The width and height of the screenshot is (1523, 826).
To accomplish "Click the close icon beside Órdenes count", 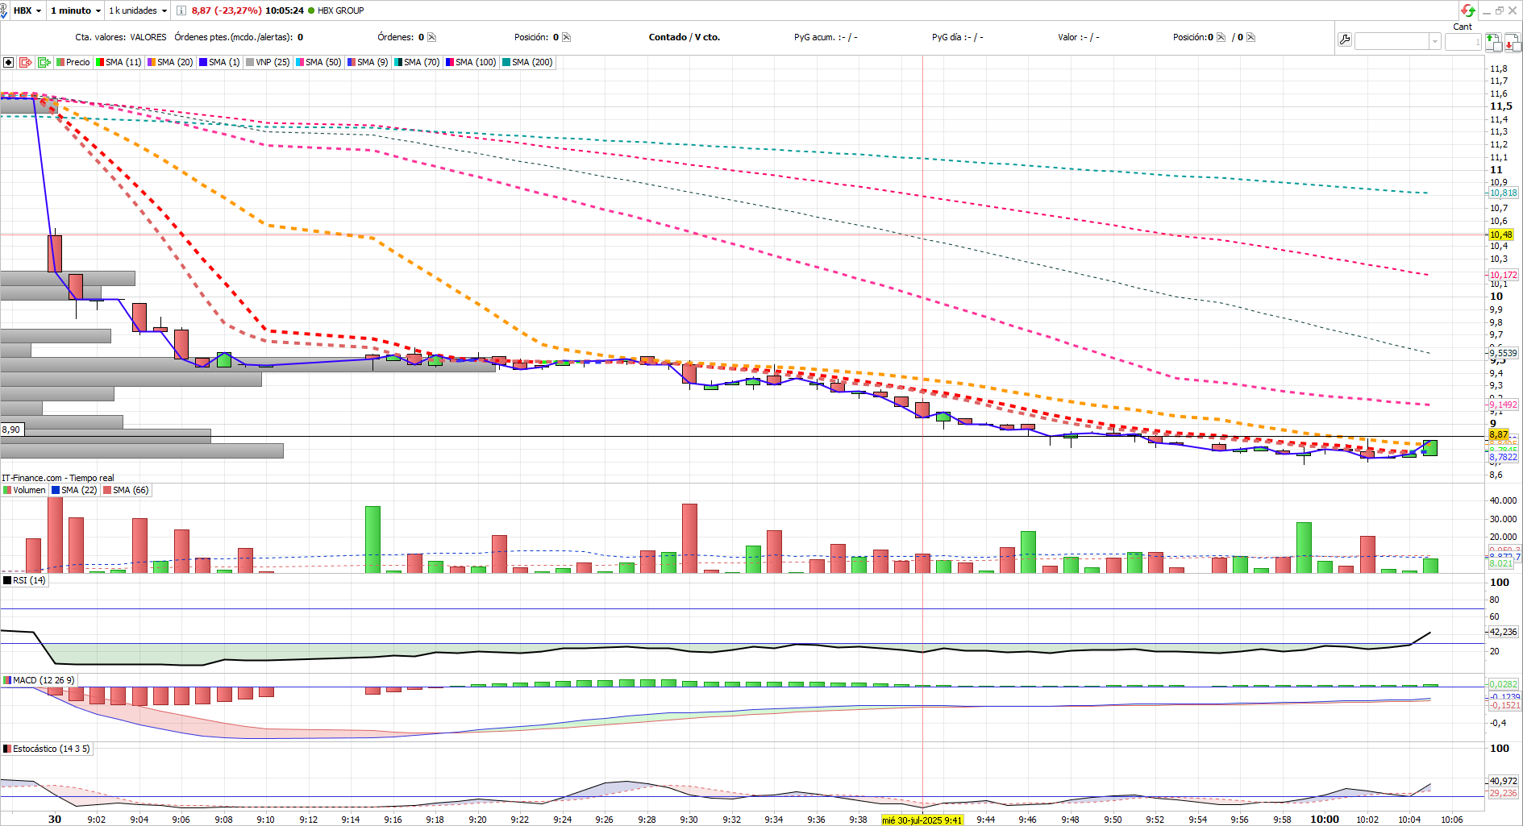I will 431,37.
